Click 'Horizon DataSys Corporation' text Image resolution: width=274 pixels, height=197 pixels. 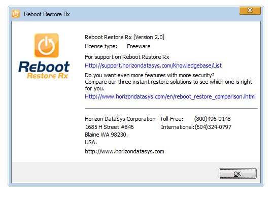pyautogui.click(x=120, y=119)
